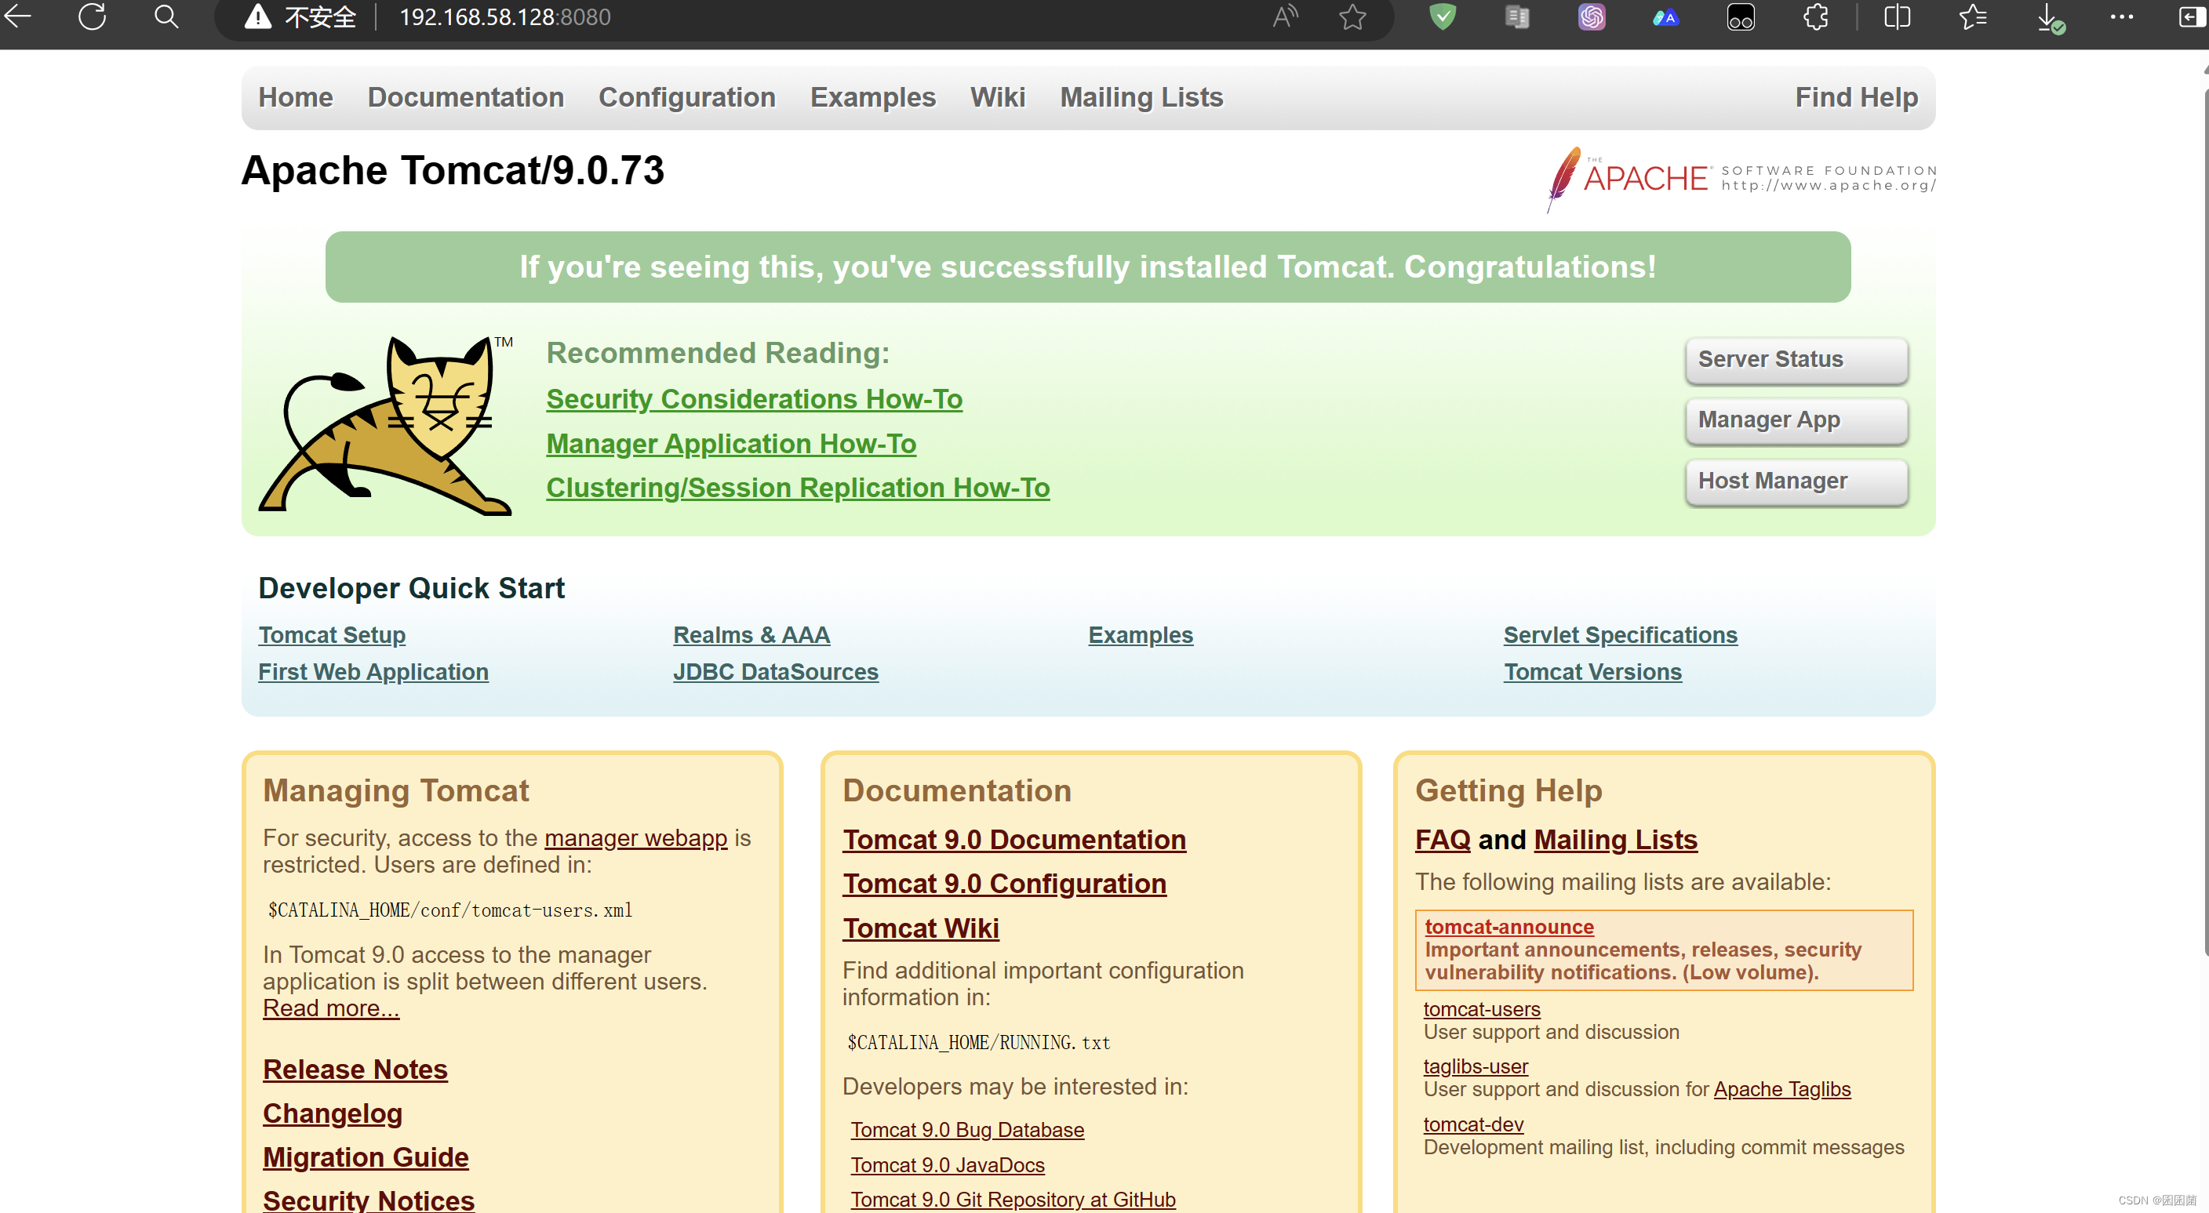Click the Tomcat cat mascot image
This screenshot has width=2209, height=1213.
(x=386, y=425)
